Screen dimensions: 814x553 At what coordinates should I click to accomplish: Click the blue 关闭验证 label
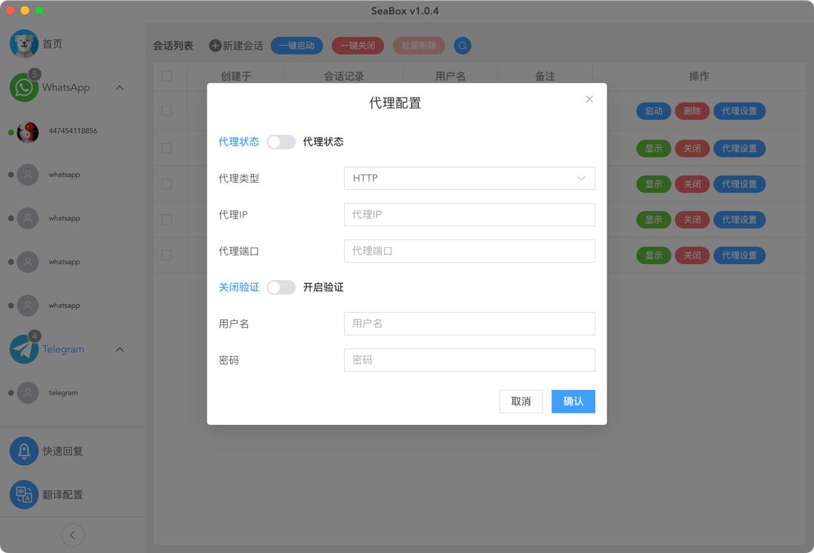[x=239, y=287]
